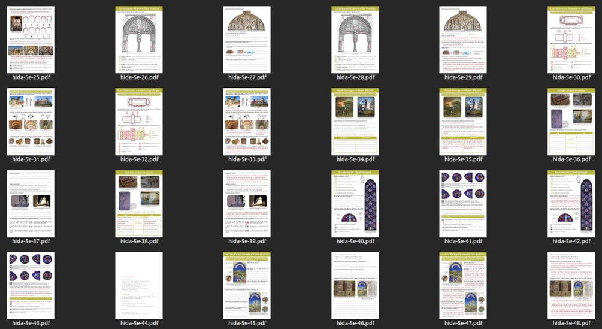
Task: Select the hida-5e-41.pdf thumbnail
Action: 463,204
